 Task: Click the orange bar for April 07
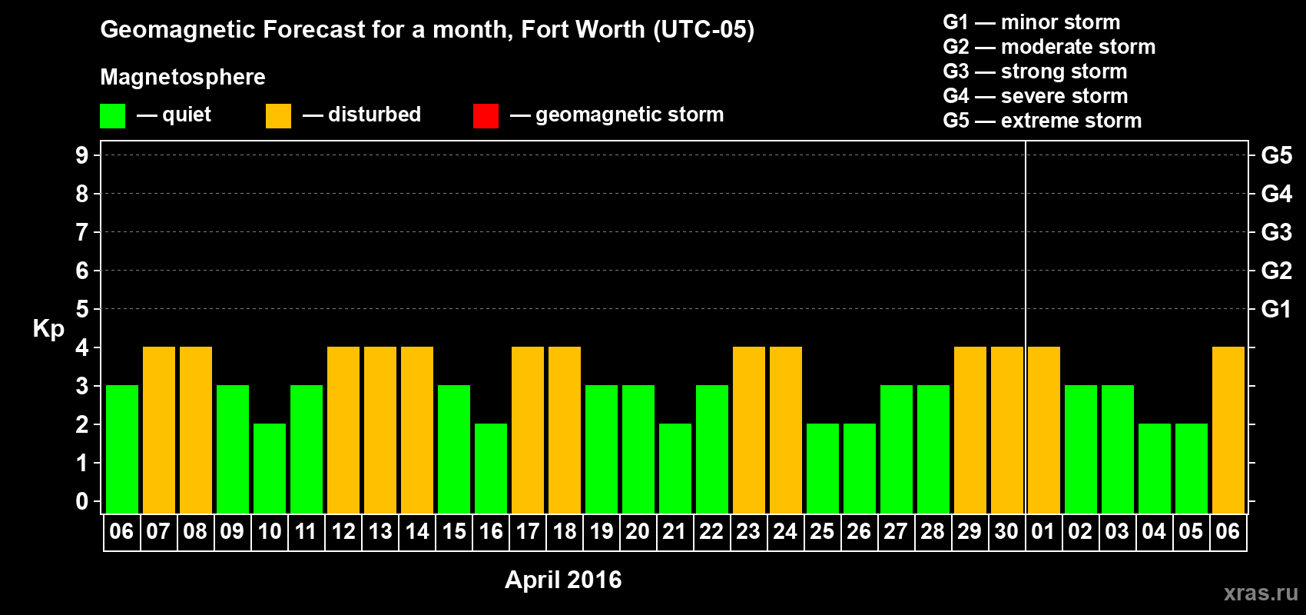coord(159,430)
